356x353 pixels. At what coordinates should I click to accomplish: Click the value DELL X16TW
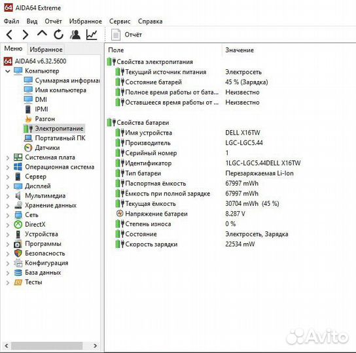tap(243, 133)
